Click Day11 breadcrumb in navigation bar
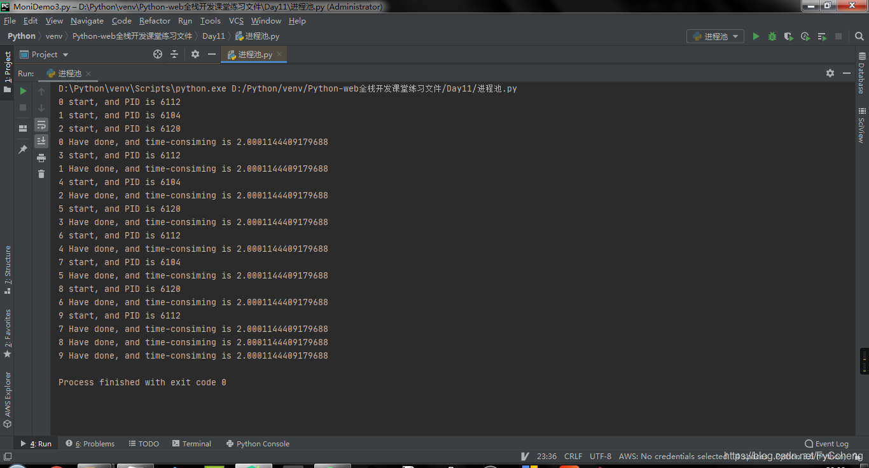The width and height of the screenshot is (869, 468). tap(214, 36)
